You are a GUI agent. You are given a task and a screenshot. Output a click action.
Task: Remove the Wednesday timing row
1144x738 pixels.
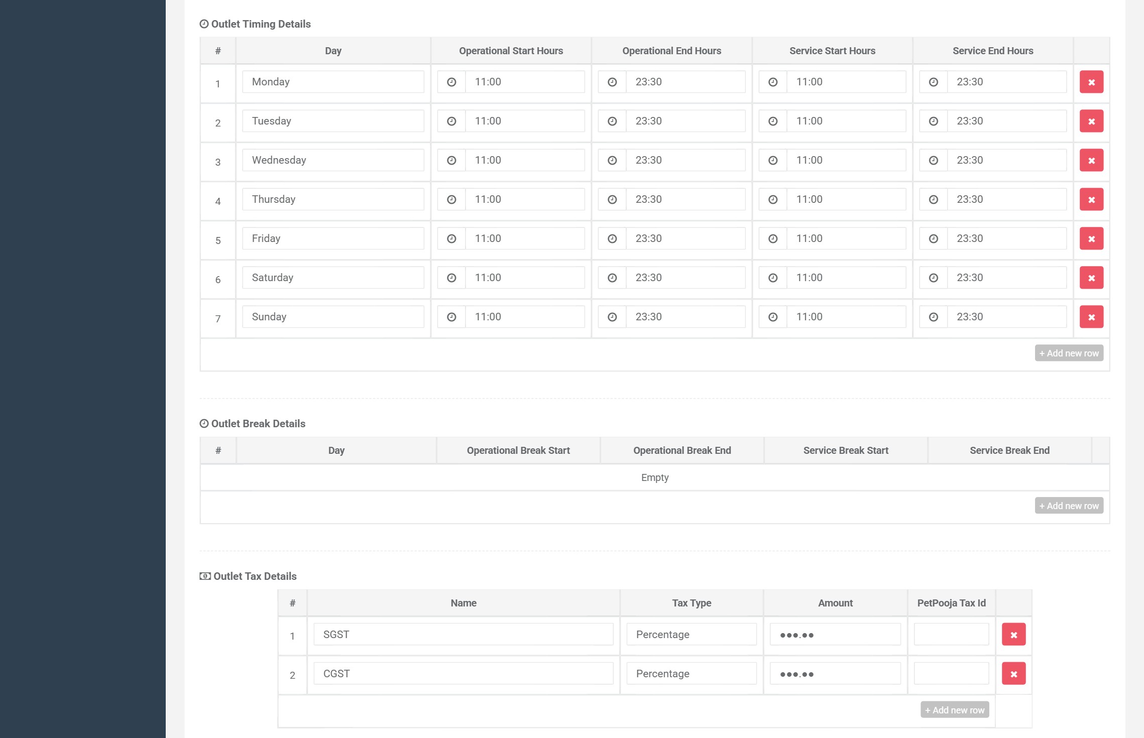1091,160
